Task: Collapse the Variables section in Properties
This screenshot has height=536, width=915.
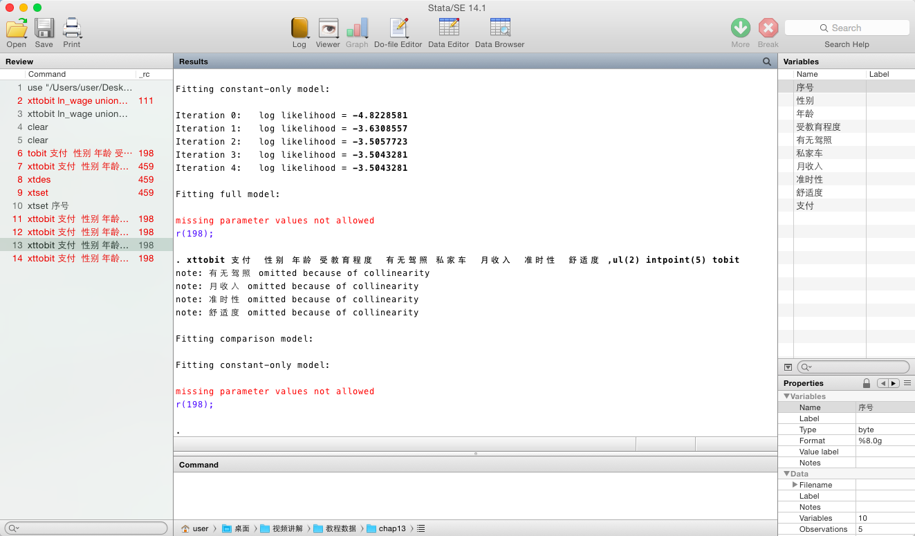Action: pyautogui.click(x=786, y=396)
